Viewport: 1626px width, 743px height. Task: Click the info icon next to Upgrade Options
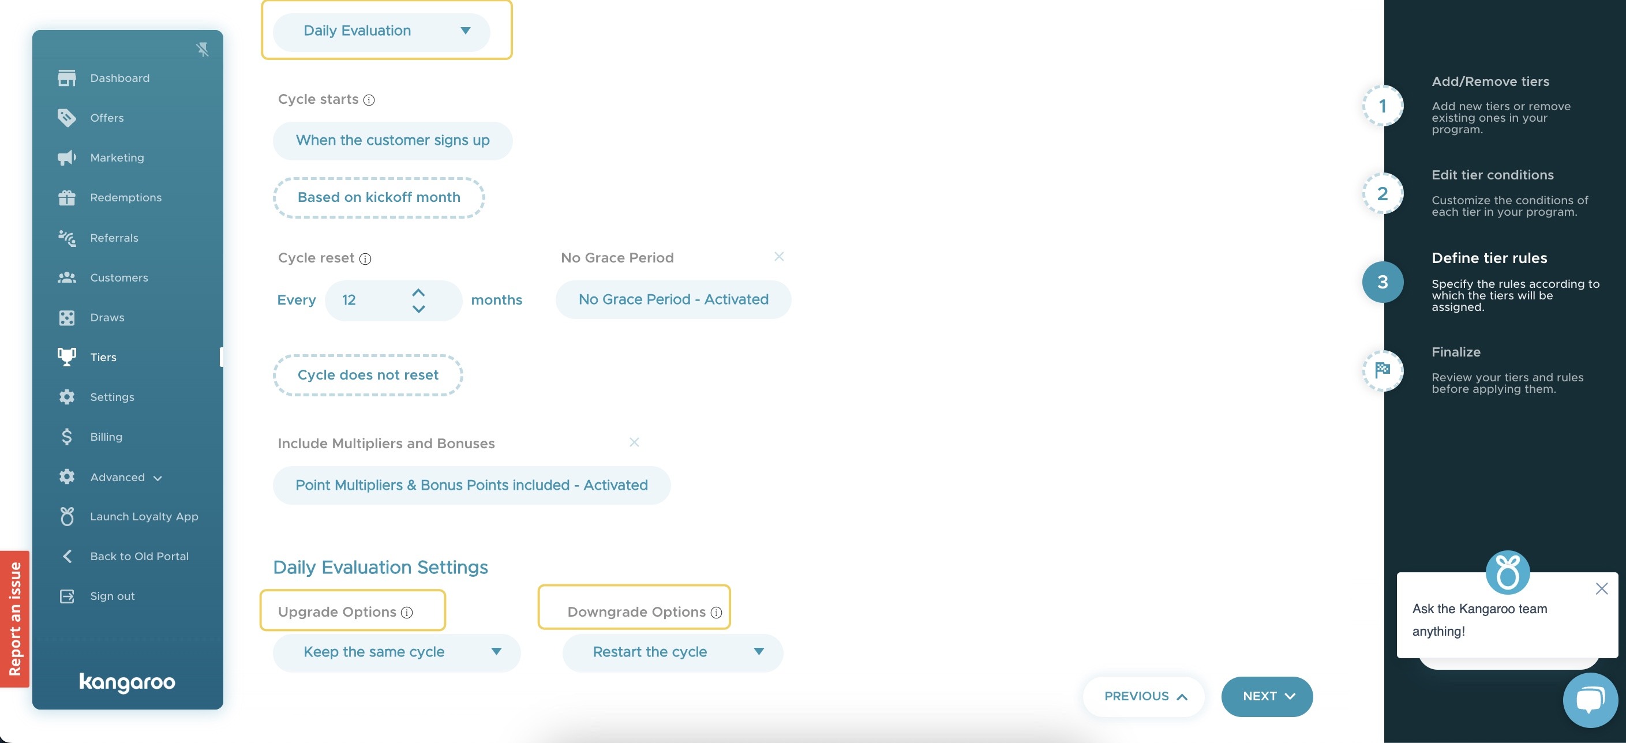click(407, 612)
